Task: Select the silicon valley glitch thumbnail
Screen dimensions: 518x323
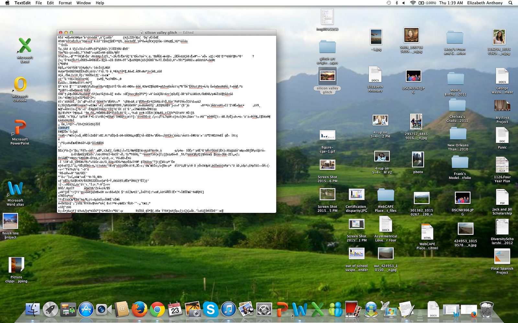Action: (327, 76)
